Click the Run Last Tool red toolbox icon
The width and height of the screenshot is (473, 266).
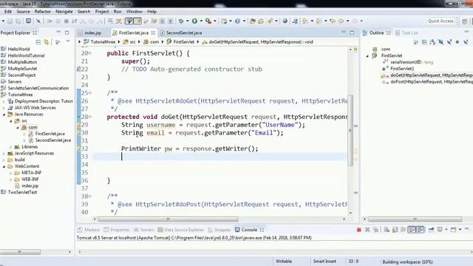[x=208, y=21]
